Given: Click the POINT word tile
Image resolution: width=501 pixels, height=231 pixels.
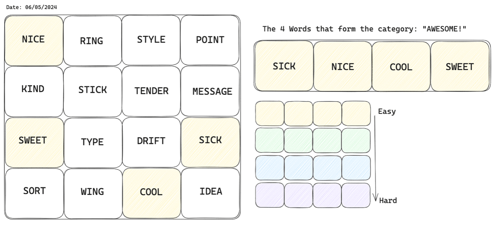Looking at the screenshot, I should (210, 40).
